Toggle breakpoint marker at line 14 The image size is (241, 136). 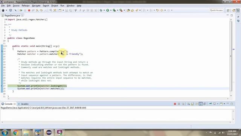(x=2, y=51)
